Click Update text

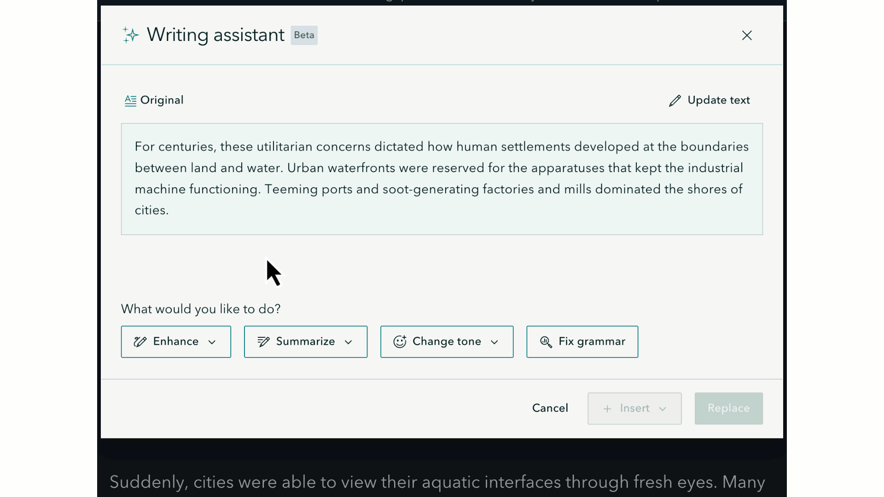tap(719, 100)
